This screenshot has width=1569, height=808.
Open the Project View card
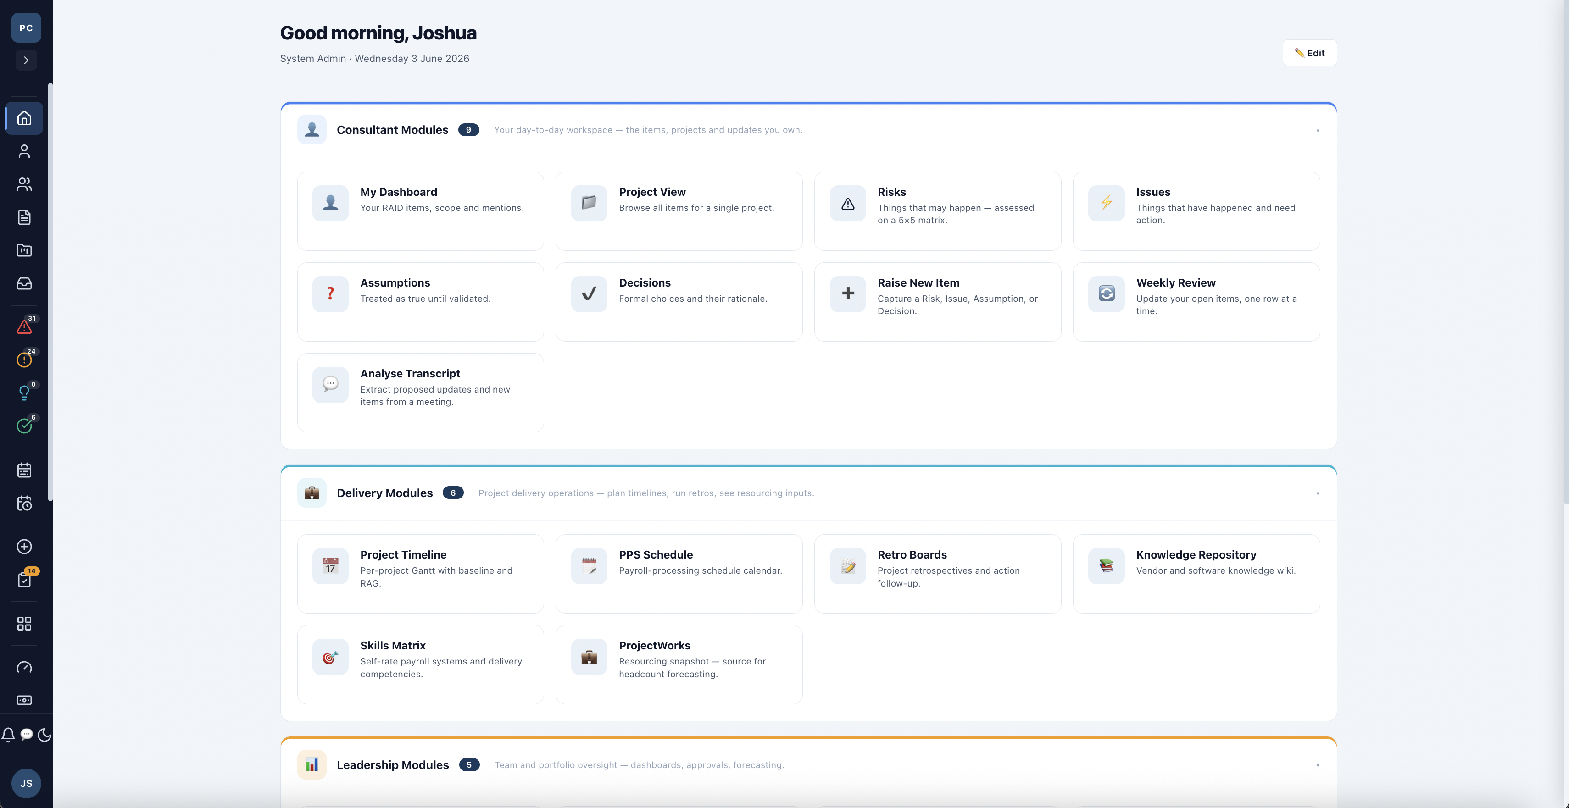pos(679,210)
